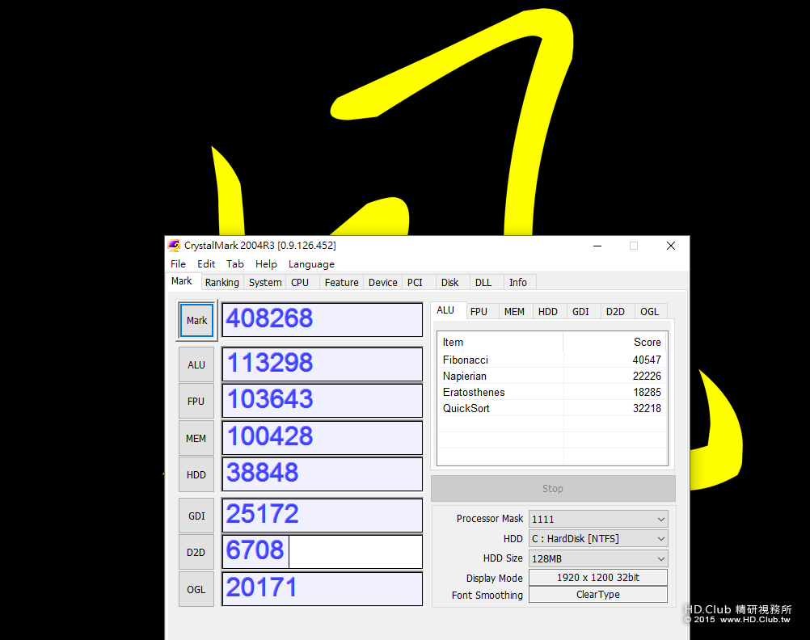
Task: Select the Eratosthenes row in results list
Action: (551, 392)
